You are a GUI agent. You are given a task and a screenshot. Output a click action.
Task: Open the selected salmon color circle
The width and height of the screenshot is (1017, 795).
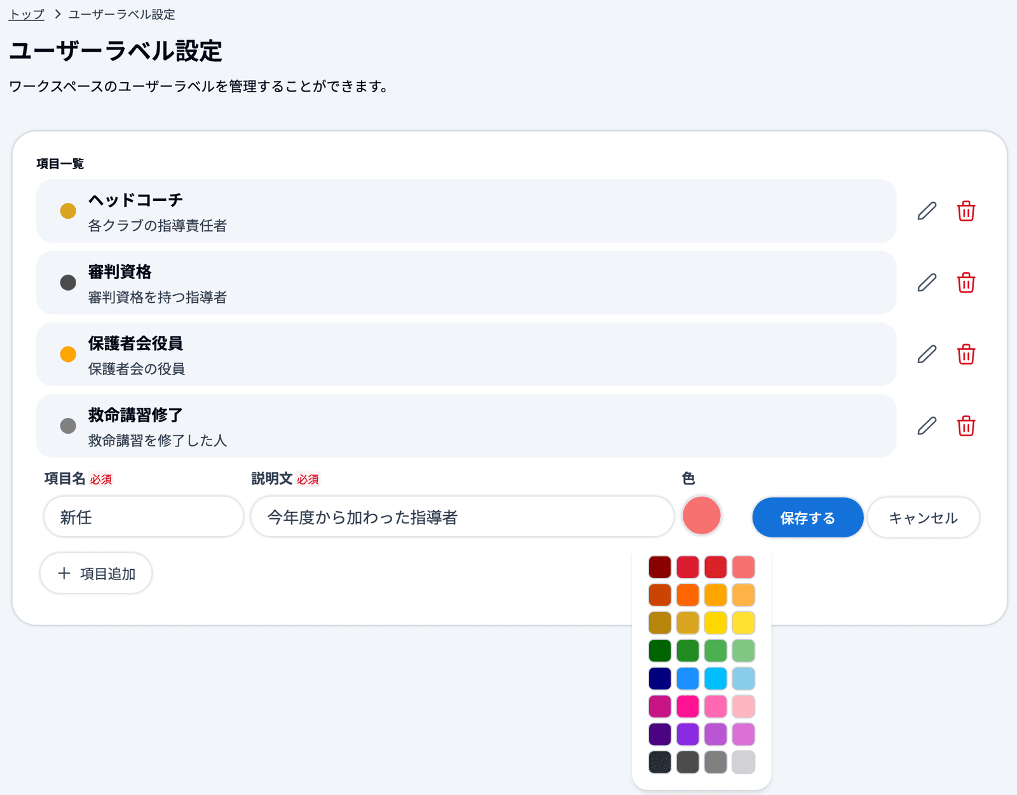tap(702, 515)
